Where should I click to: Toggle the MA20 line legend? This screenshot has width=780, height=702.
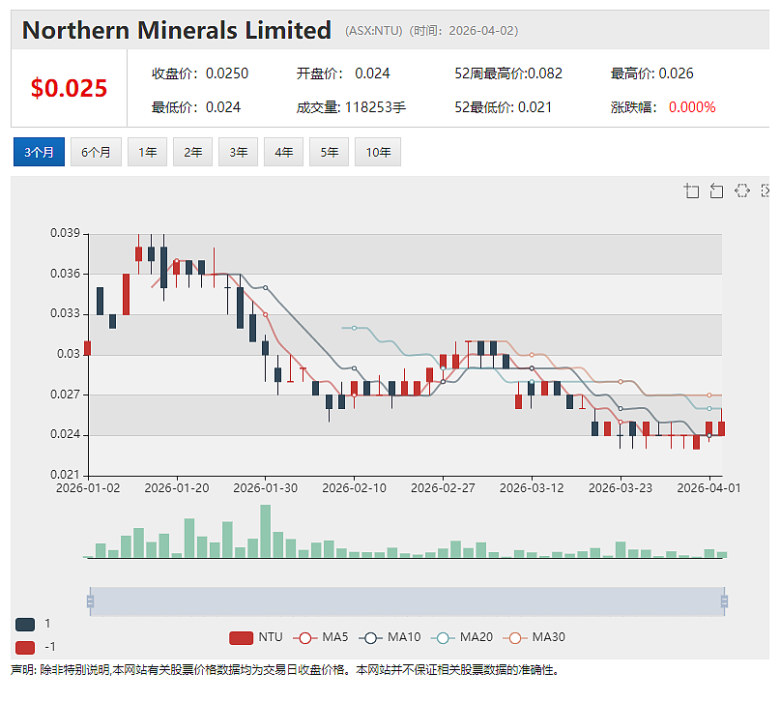(x=462, y=637)
